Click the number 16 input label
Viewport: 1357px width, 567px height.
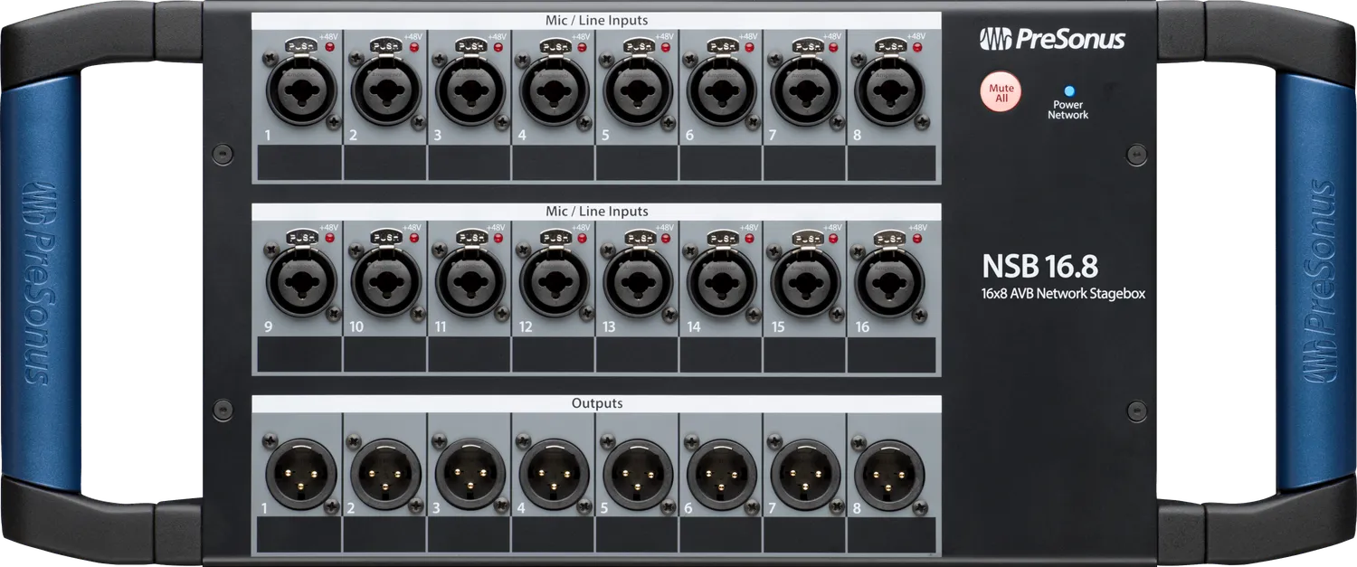click(862, 326)
